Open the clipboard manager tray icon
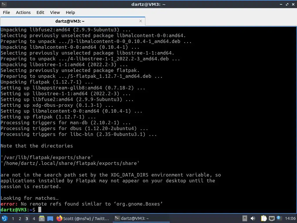 (264, 218)
